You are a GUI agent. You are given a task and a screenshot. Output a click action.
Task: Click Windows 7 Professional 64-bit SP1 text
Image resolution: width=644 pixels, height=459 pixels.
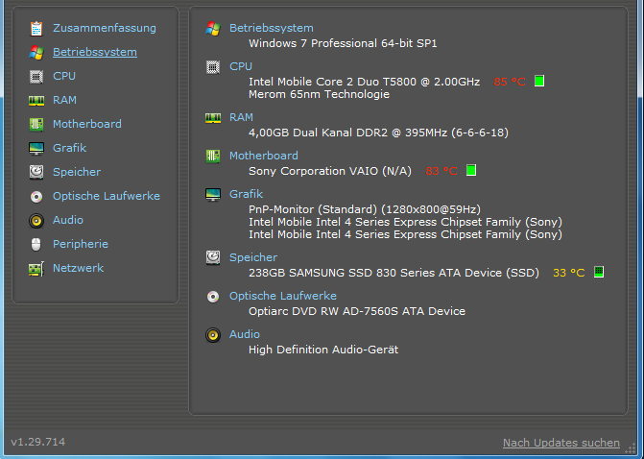[343, 43]
